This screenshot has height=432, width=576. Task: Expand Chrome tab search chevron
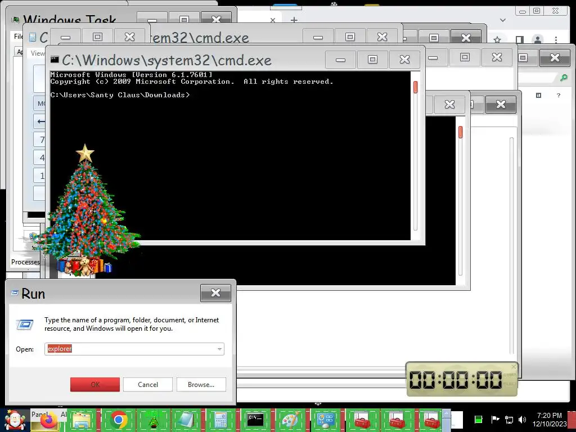coord(503,20)
